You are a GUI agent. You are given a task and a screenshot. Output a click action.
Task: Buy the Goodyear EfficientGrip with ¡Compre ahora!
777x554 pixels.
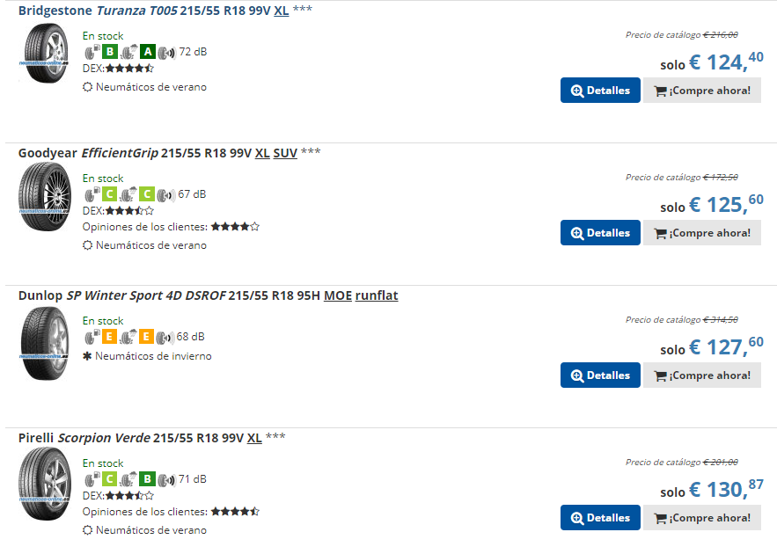pos(701,233)
